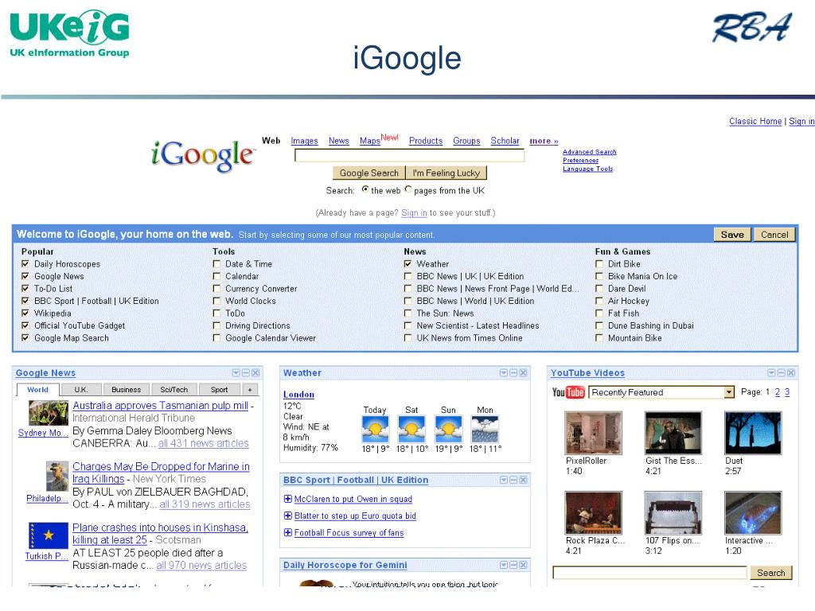Expand 'Football Focus survey of fans'
Screen dimensions: 815x611
287,532
